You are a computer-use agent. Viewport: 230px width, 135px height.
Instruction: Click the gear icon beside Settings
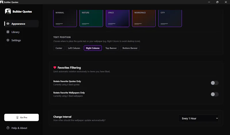pyautogui.click(x=8, y=40)
